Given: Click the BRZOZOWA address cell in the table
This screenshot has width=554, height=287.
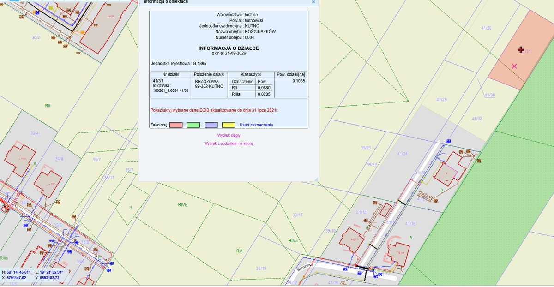Looking at the screenshot, I should [x=209, y=84].
